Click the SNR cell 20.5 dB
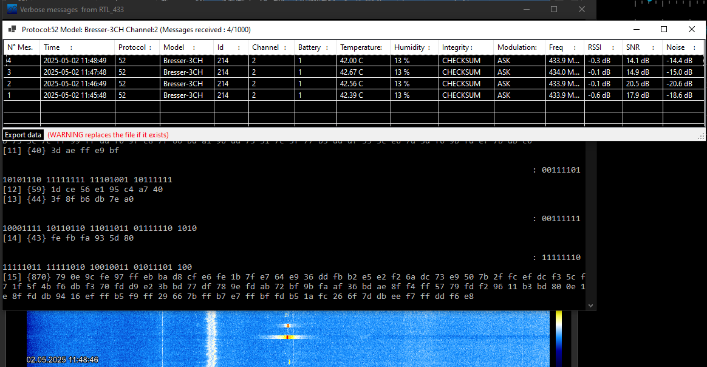Image resolution: width=707 pixels, height=367 pixels. [643, 84]
